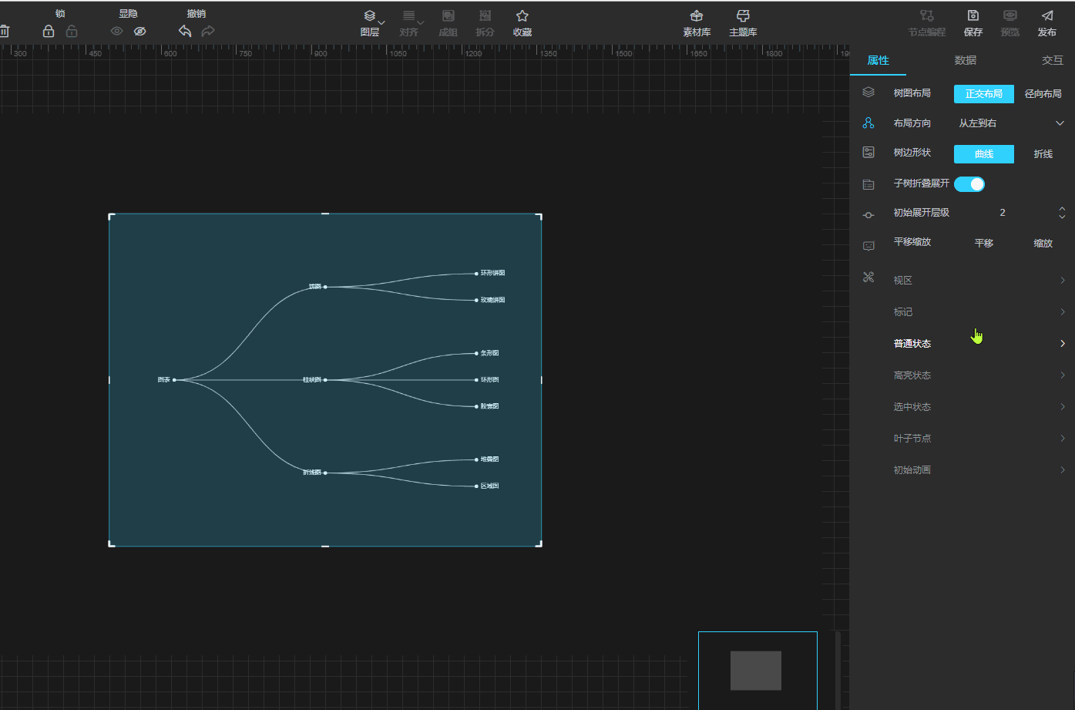Open 节点编程 node programming
This screenshot has height=710, width=1075.
(x=927, y=23)
